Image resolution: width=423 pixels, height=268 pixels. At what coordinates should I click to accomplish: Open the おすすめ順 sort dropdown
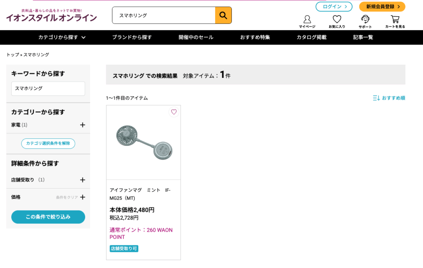point(389,98)
